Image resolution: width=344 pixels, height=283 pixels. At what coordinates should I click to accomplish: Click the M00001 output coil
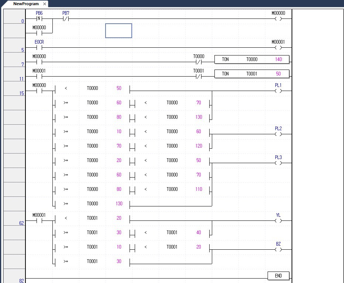coord(278,48)
